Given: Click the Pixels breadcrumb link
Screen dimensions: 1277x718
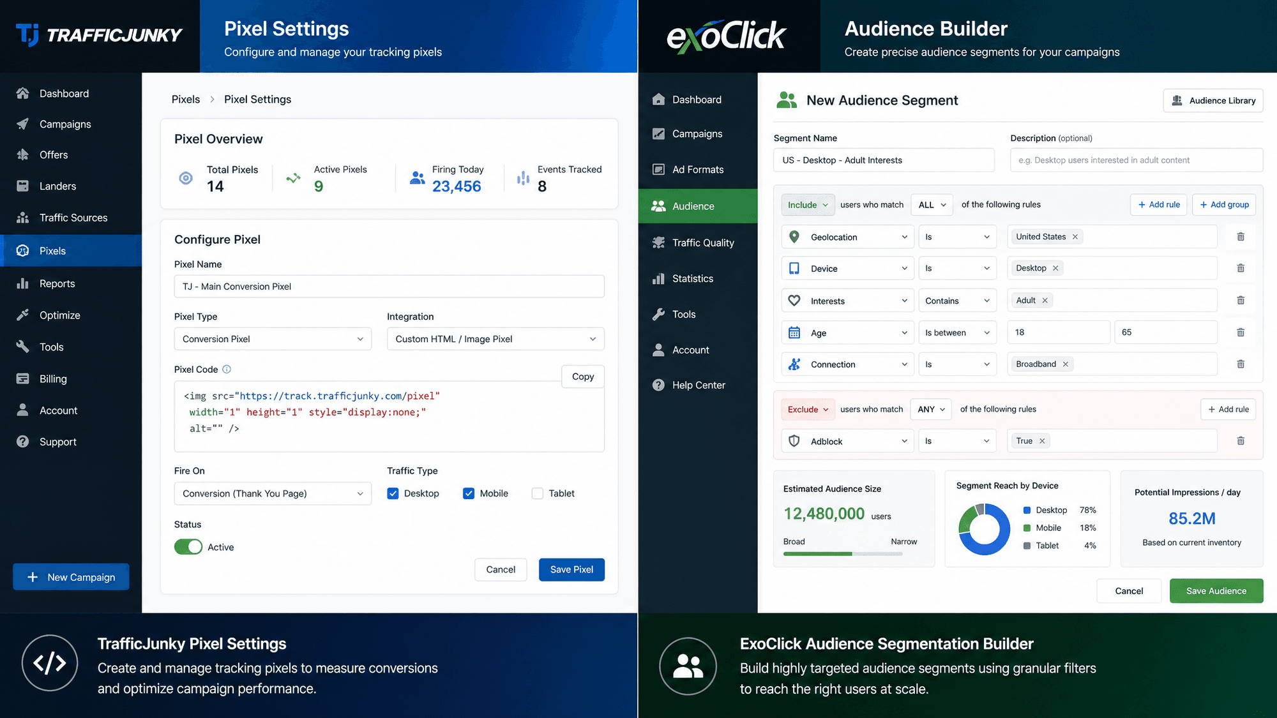Looking at the screenshot, I should tap(186, 99).
